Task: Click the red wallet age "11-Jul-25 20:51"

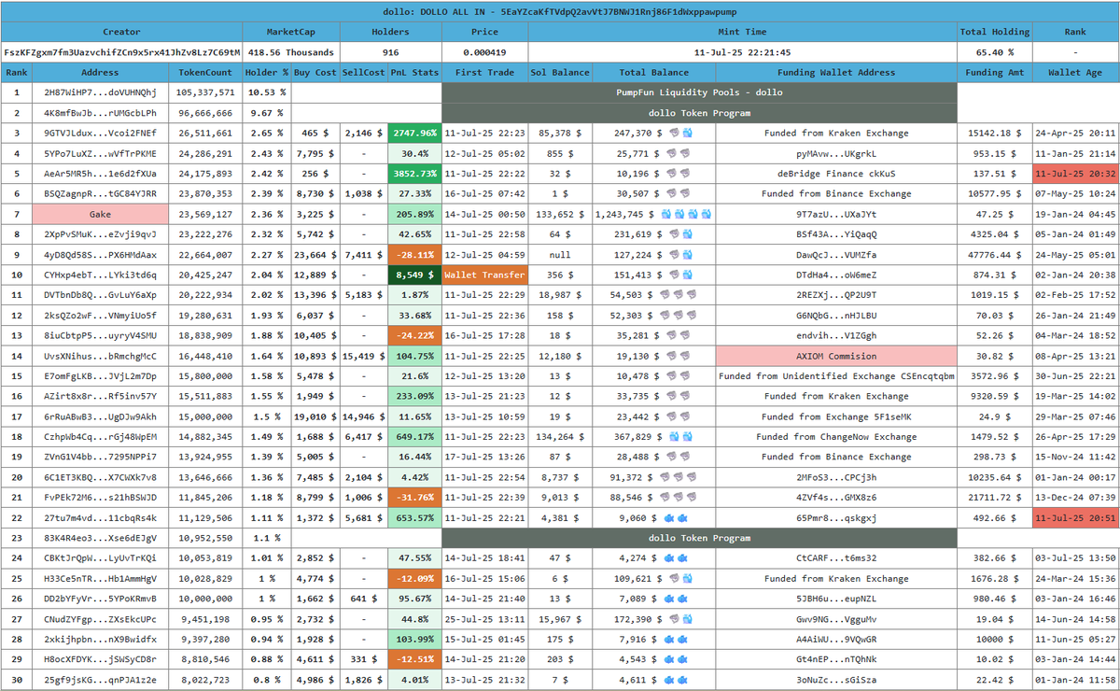Action: pyautogui.click(x=1075, y=517)
